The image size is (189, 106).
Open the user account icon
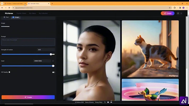point(178,13)
